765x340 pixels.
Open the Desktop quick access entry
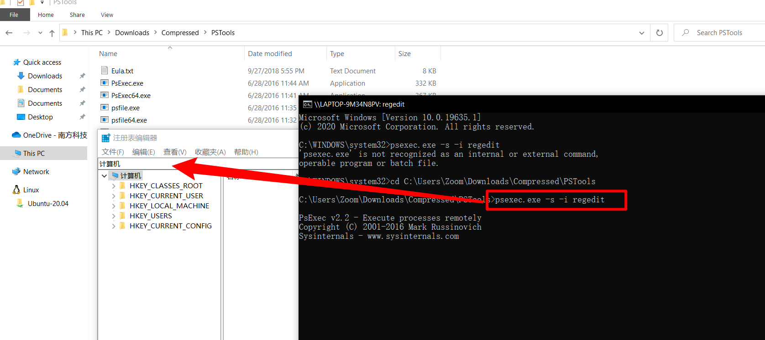[40, 117]
